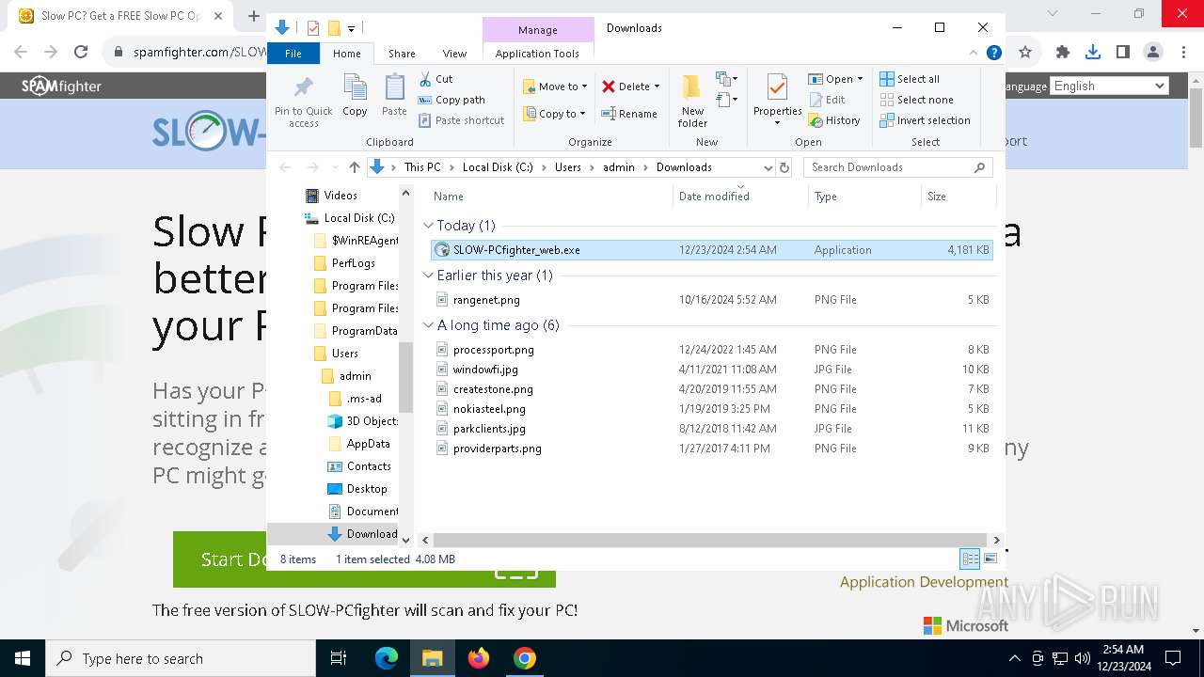
Task: Minimize the ribbon chevron
Action: point(974,54)
